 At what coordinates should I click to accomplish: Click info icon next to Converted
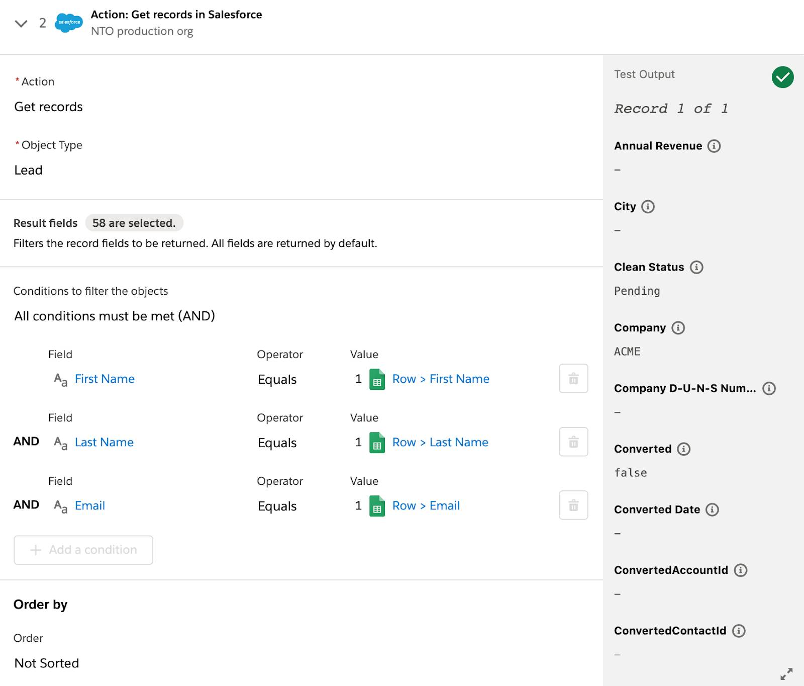[x=684, y=449]
